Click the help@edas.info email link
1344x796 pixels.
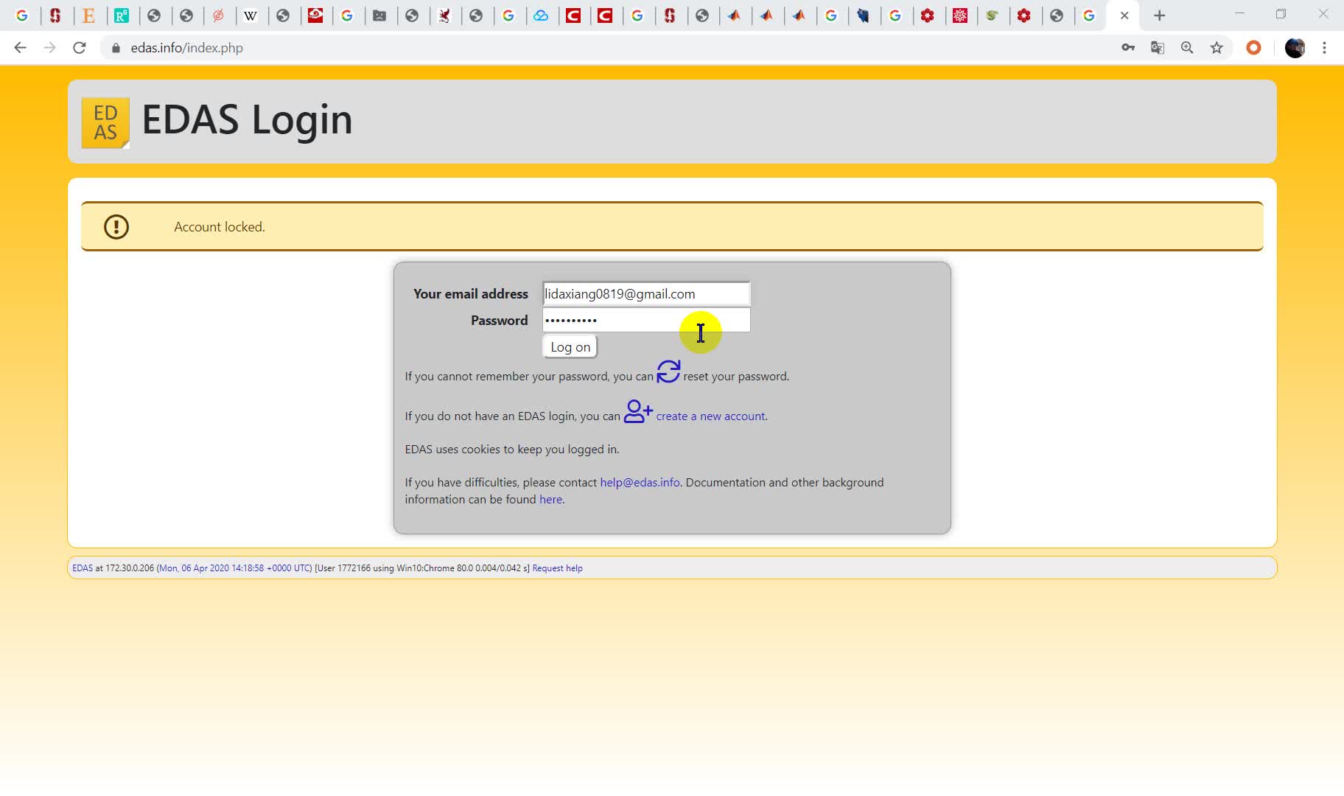click(x=640, y=483)
